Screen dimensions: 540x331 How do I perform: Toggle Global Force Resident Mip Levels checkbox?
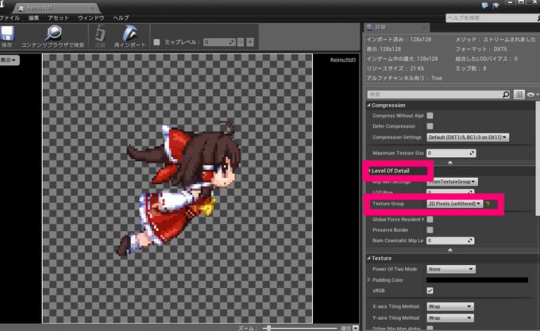pos(430,220)
